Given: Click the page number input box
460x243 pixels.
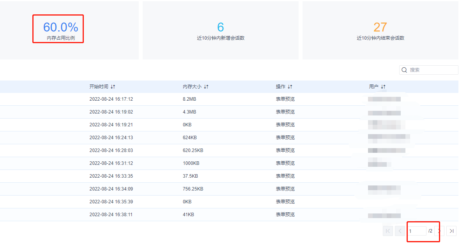Looking at the screenshot, I should 417,231.
